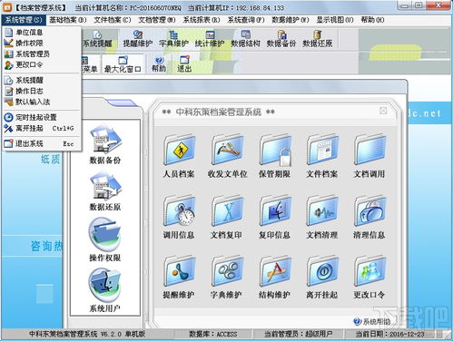Close the 中科东策档案管理系统 panel
The width and height of the screenshot is (453, 341).
[383, 111]
